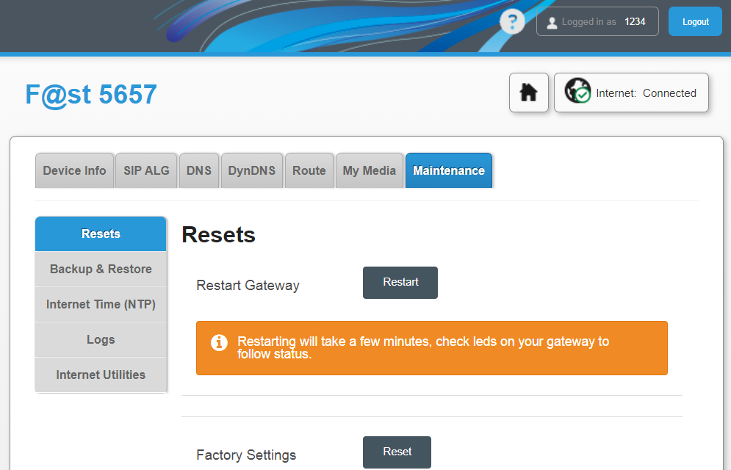Go to home via house icon
This screenshot has width=731, height=470.
pyautogui.click(x=529, y=93)
